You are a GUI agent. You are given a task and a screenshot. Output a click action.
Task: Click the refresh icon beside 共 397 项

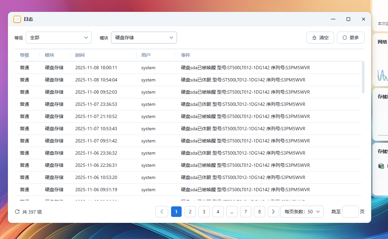pyautogui.click(x=17, y=212)
